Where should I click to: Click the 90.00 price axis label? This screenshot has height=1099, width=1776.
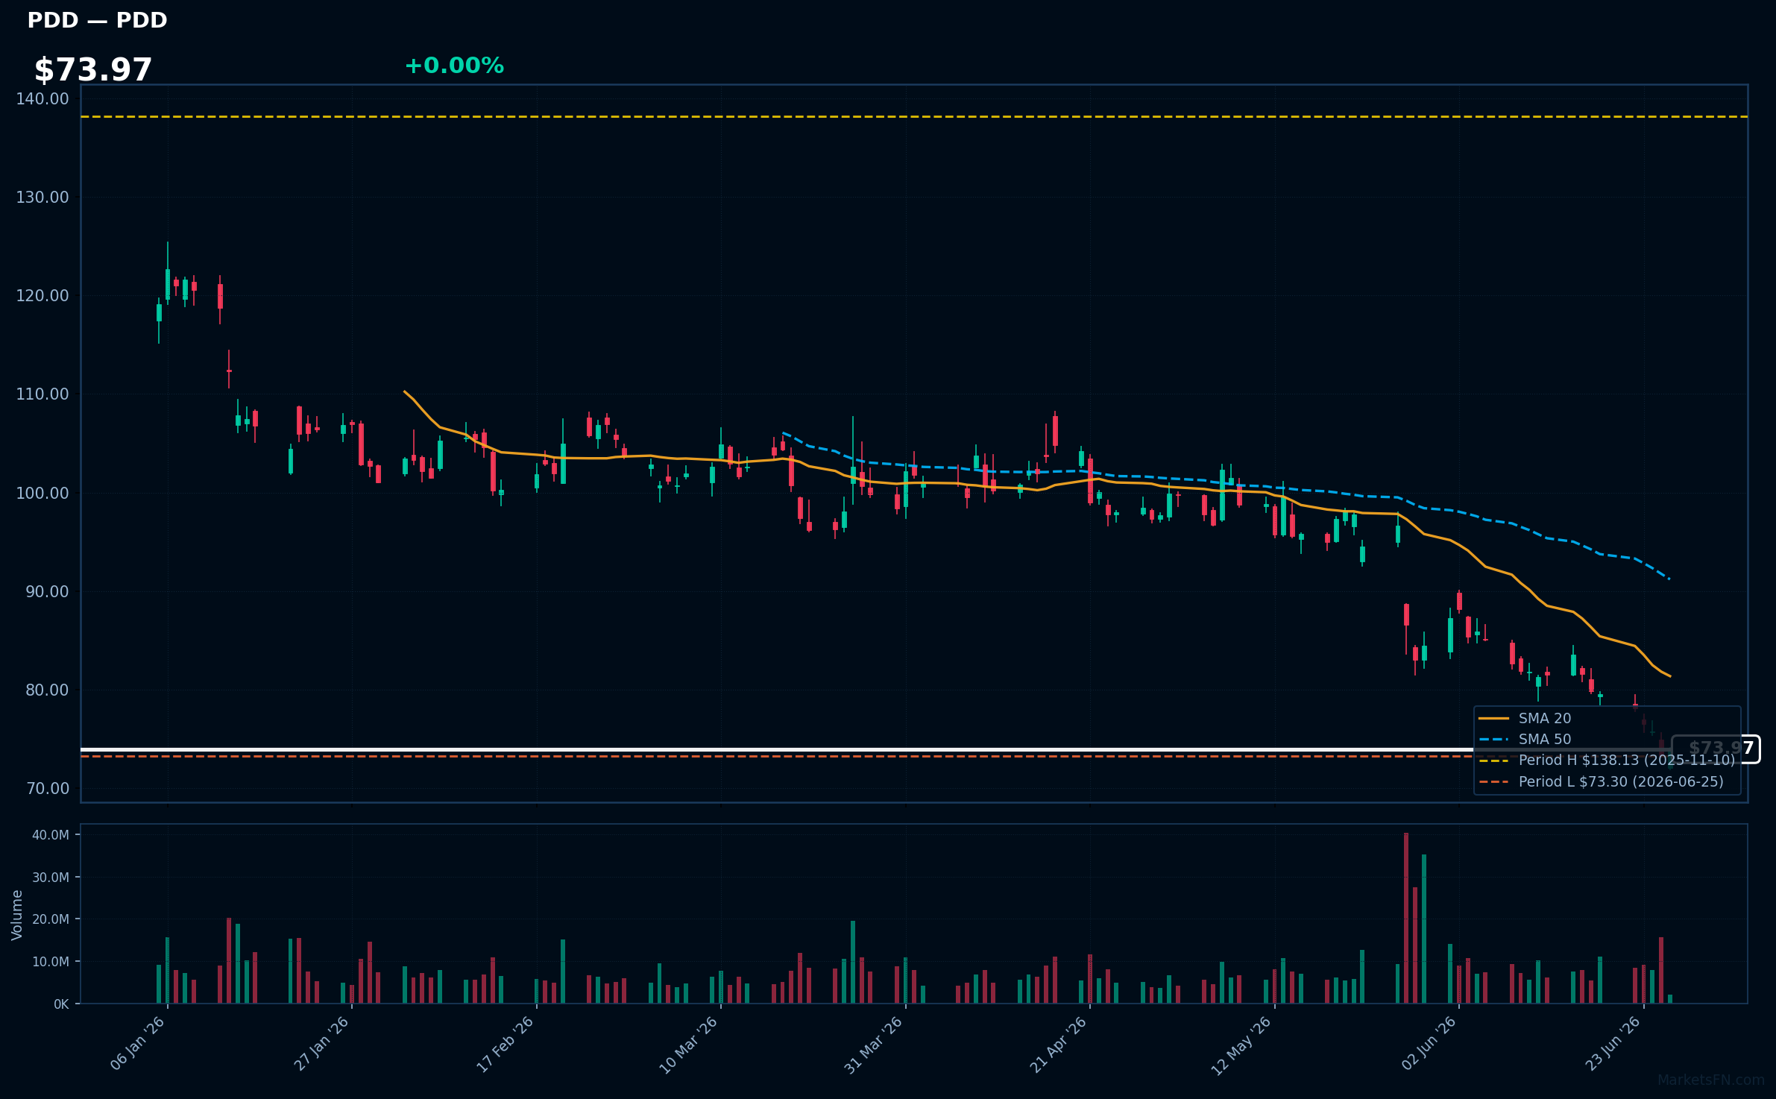coord(47,591)
